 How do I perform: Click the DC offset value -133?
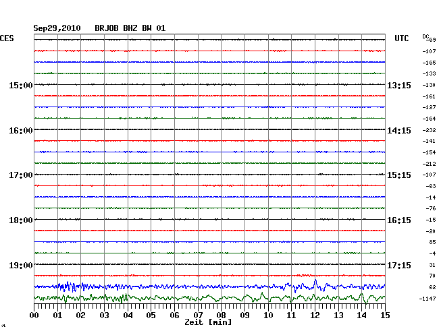(429, 73)
